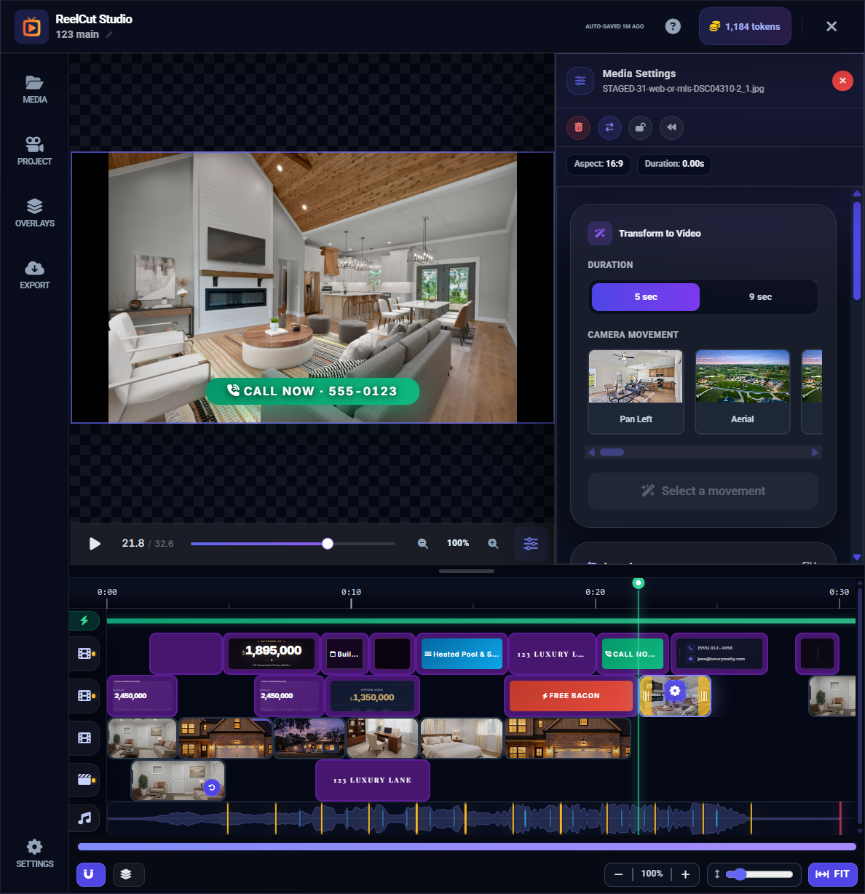The image size is (865, 894).
Task: Open preview adjustment sliders icon
Action: 531,544
